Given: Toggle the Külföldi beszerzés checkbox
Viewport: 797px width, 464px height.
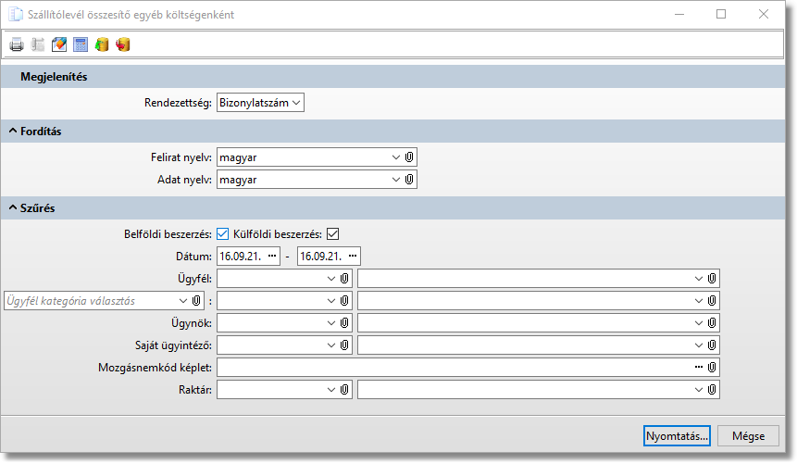Looking at the screenshot, I should pyautogui.click(x=333, y=233).
